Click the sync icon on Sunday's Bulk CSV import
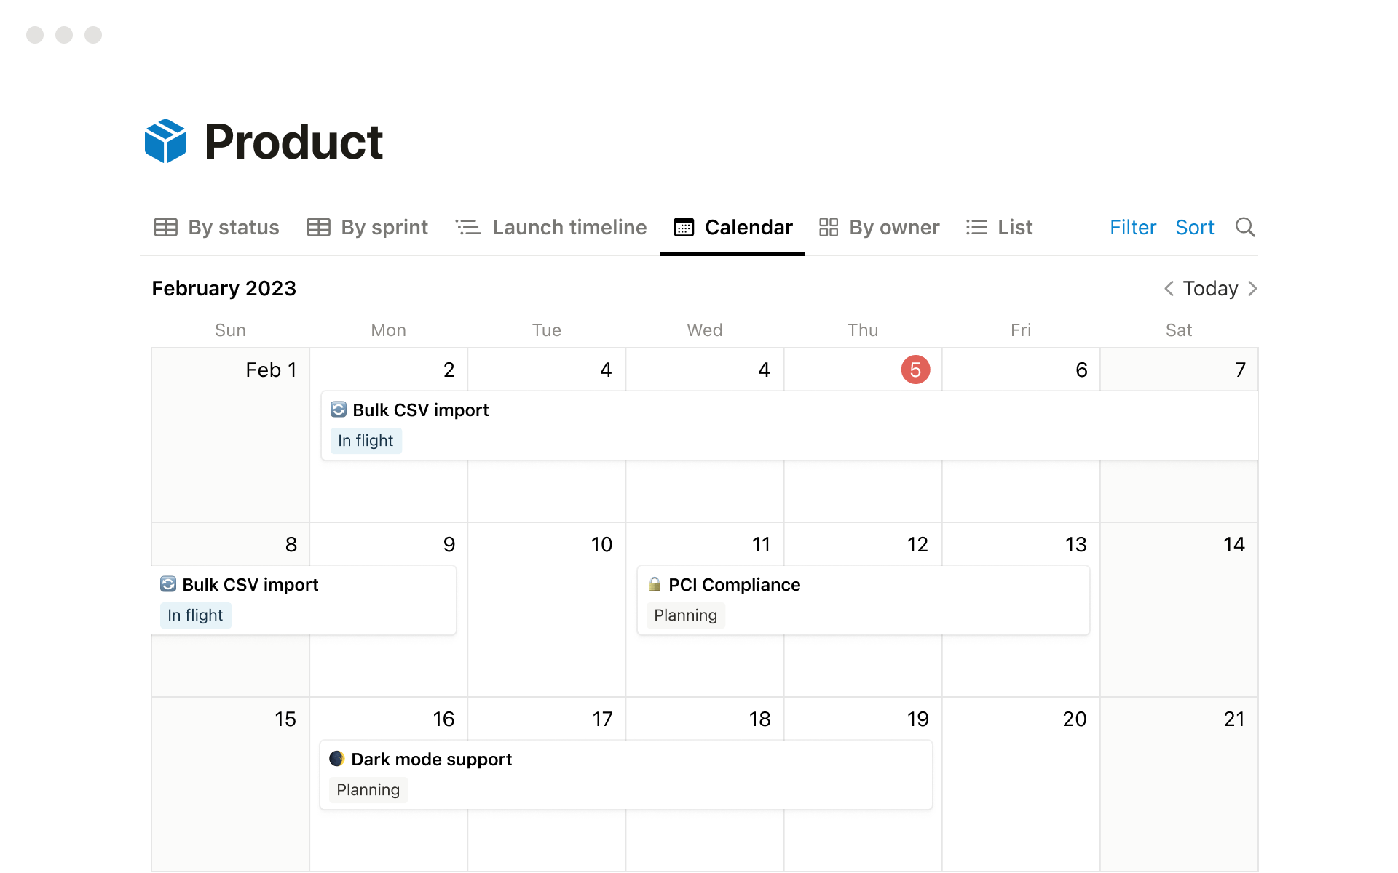The image size is (1398, 873). (x=168, y=584)
